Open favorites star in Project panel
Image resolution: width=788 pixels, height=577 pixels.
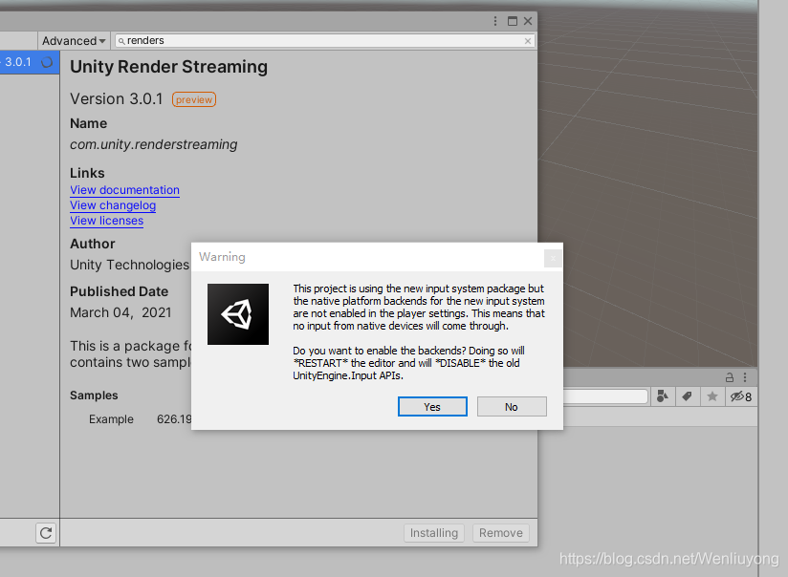pyautogui.click(x=712, y=396)
